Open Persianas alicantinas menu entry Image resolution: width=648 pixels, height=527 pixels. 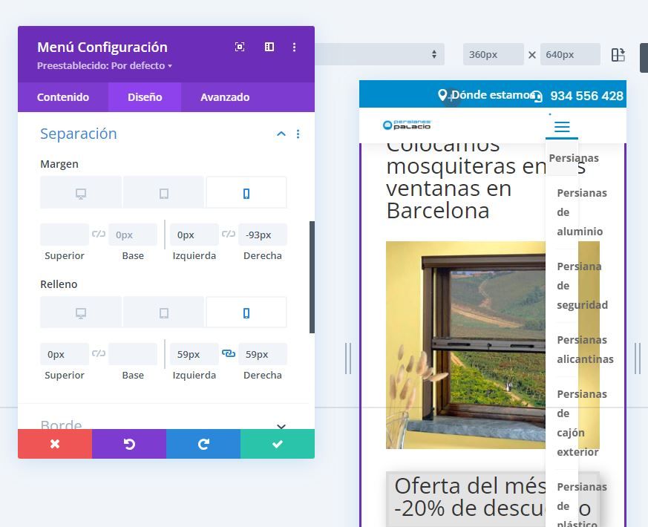coord(585,350)
